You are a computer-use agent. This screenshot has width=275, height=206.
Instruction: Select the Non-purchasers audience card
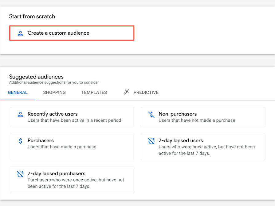point(203,117)
